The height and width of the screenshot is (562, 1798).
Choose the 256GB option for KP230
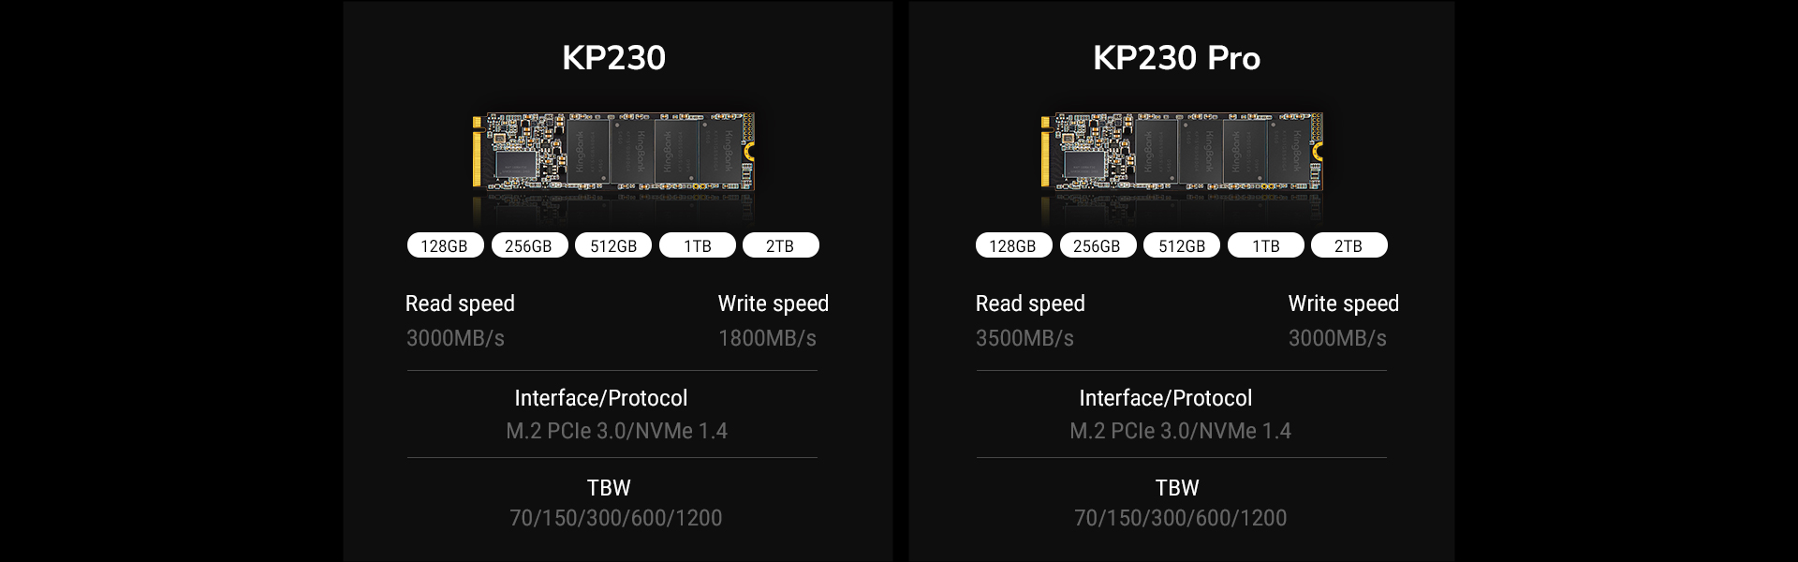coord(529,245)
